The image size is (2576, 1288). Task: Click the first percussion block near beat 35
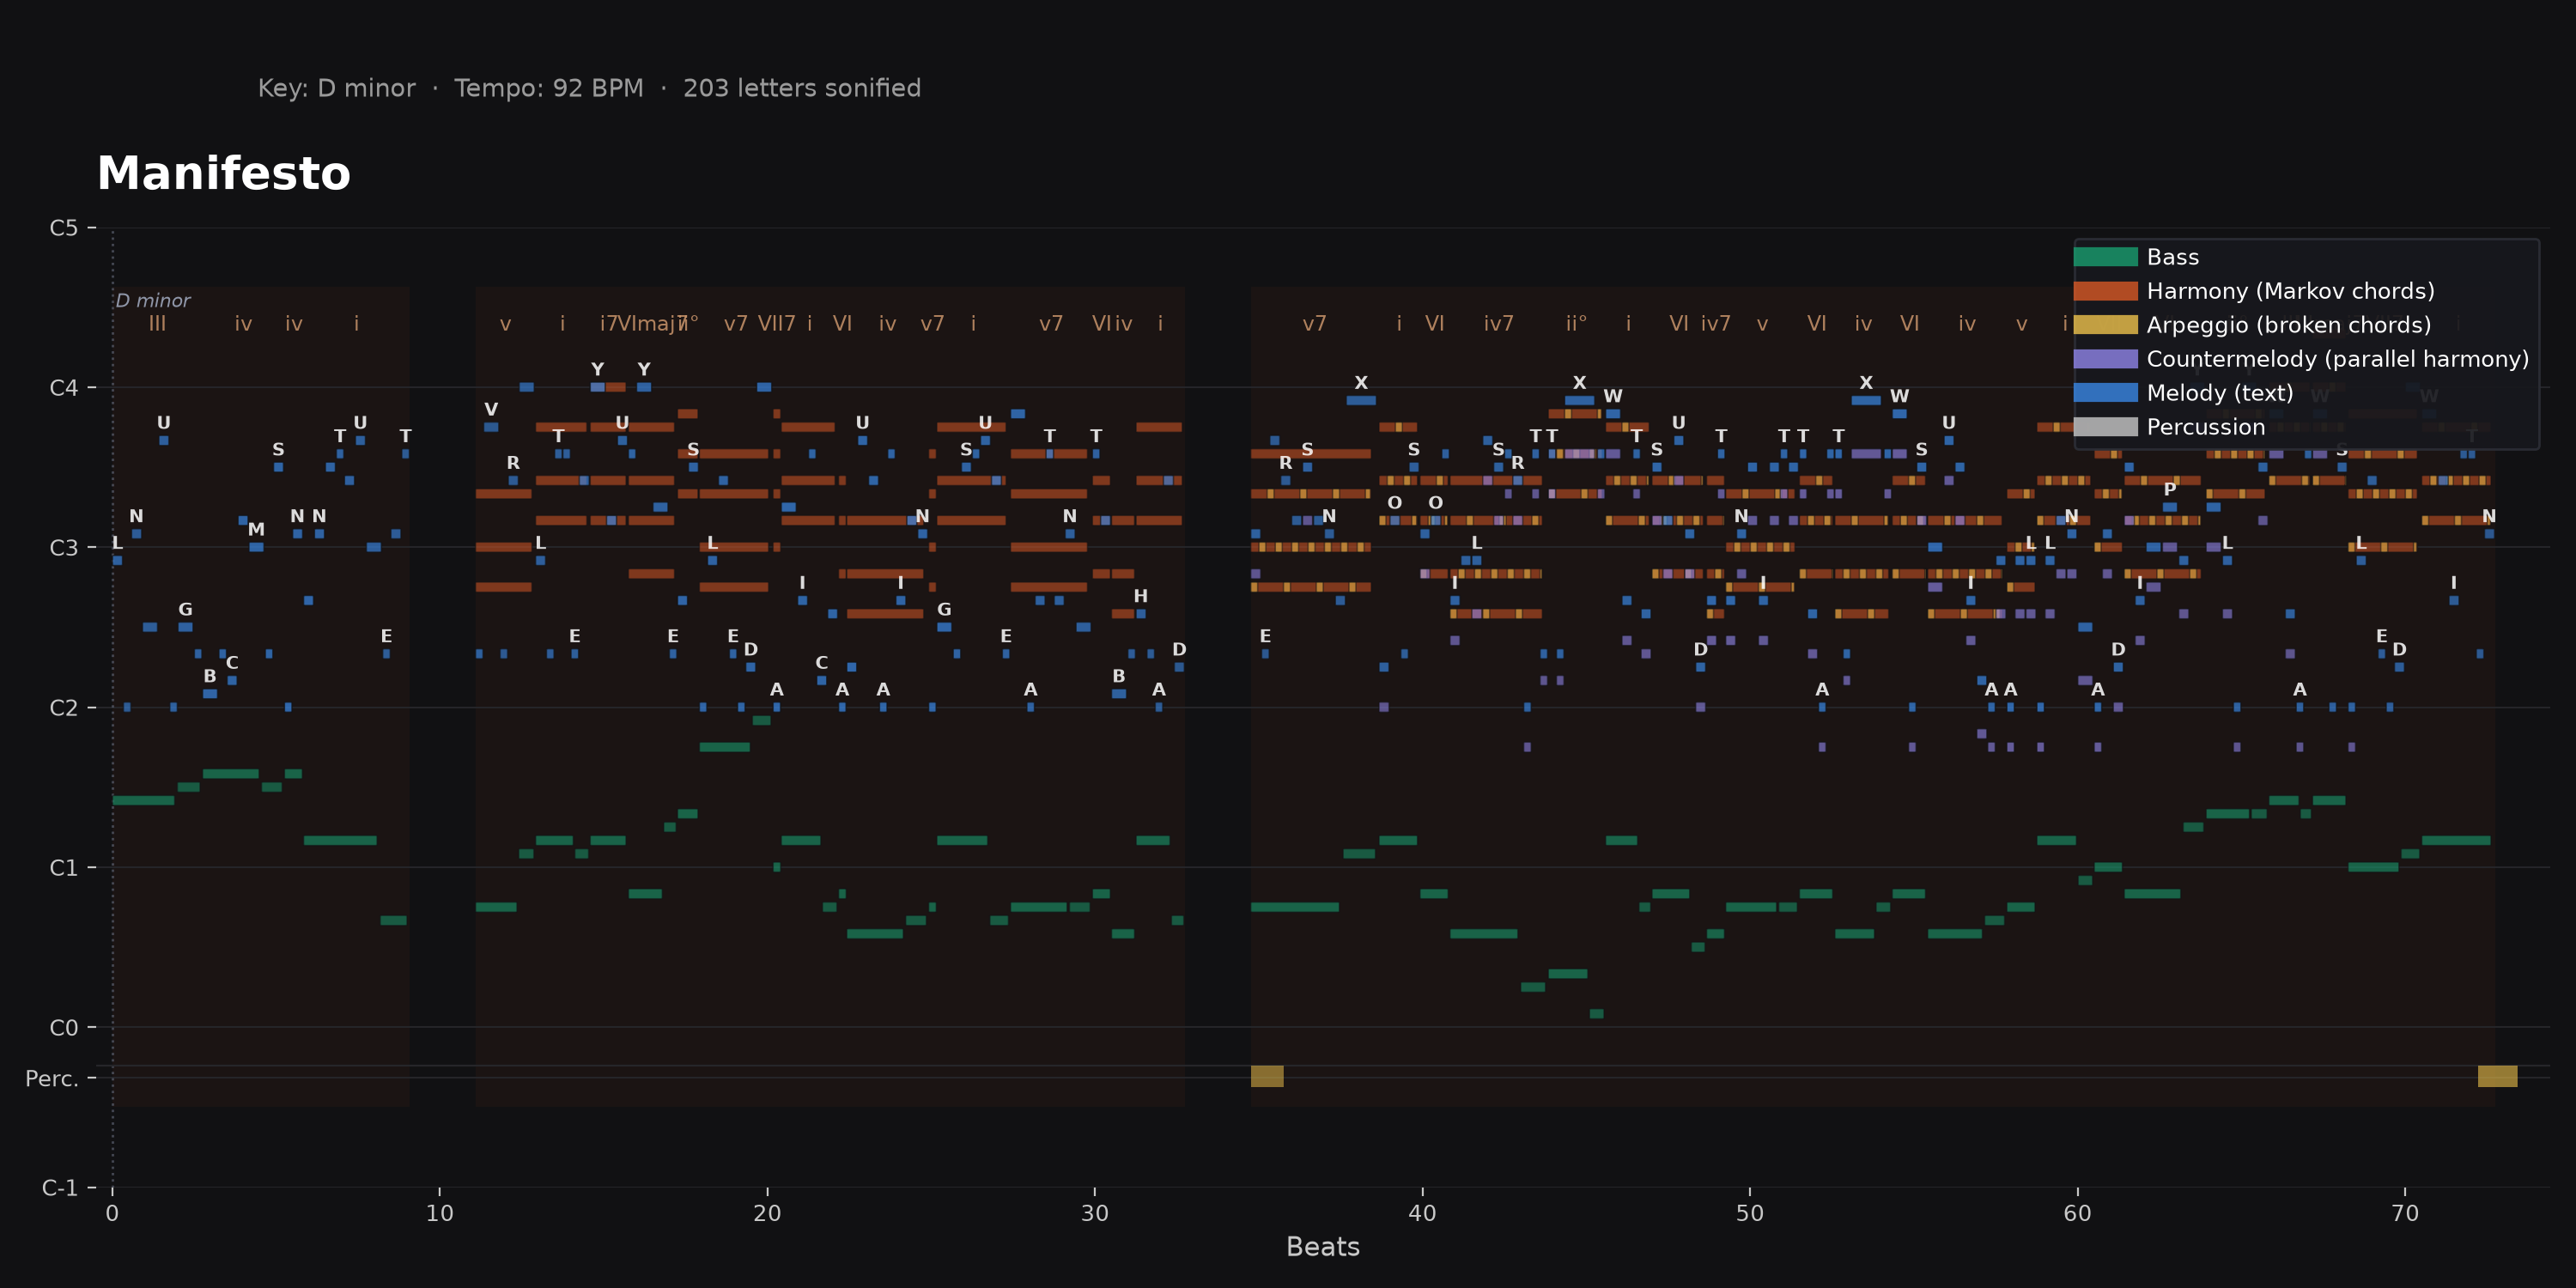[x=1267, y=1076]
